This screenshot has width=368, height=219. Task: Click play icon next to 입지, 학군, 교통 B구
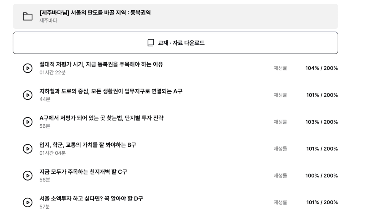[x=28, y=149]
